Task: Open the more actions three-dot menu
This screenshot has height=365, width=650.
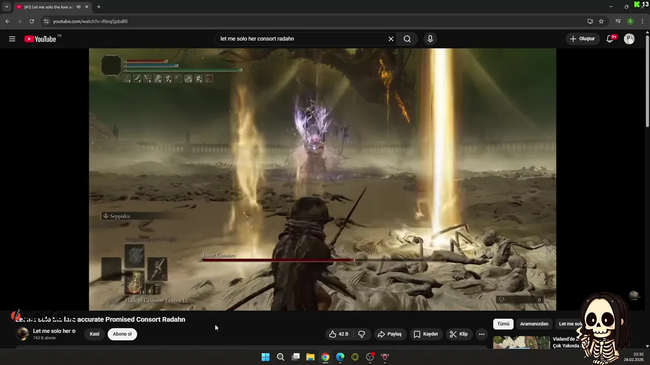Action: click(x=481, y=334)
